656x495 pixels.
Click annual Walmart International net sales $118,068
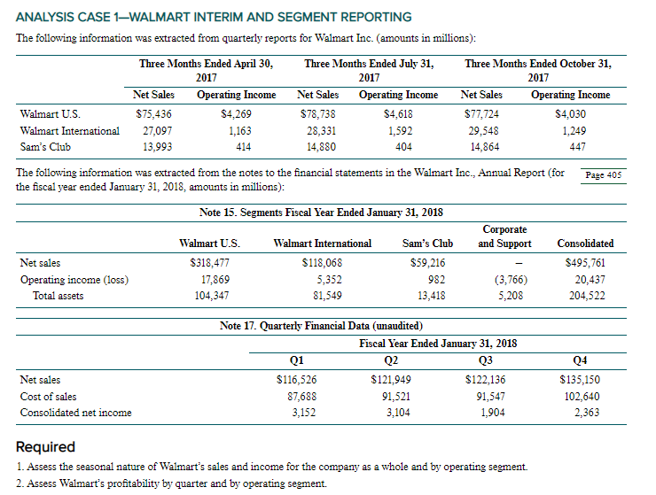(322, 263)
